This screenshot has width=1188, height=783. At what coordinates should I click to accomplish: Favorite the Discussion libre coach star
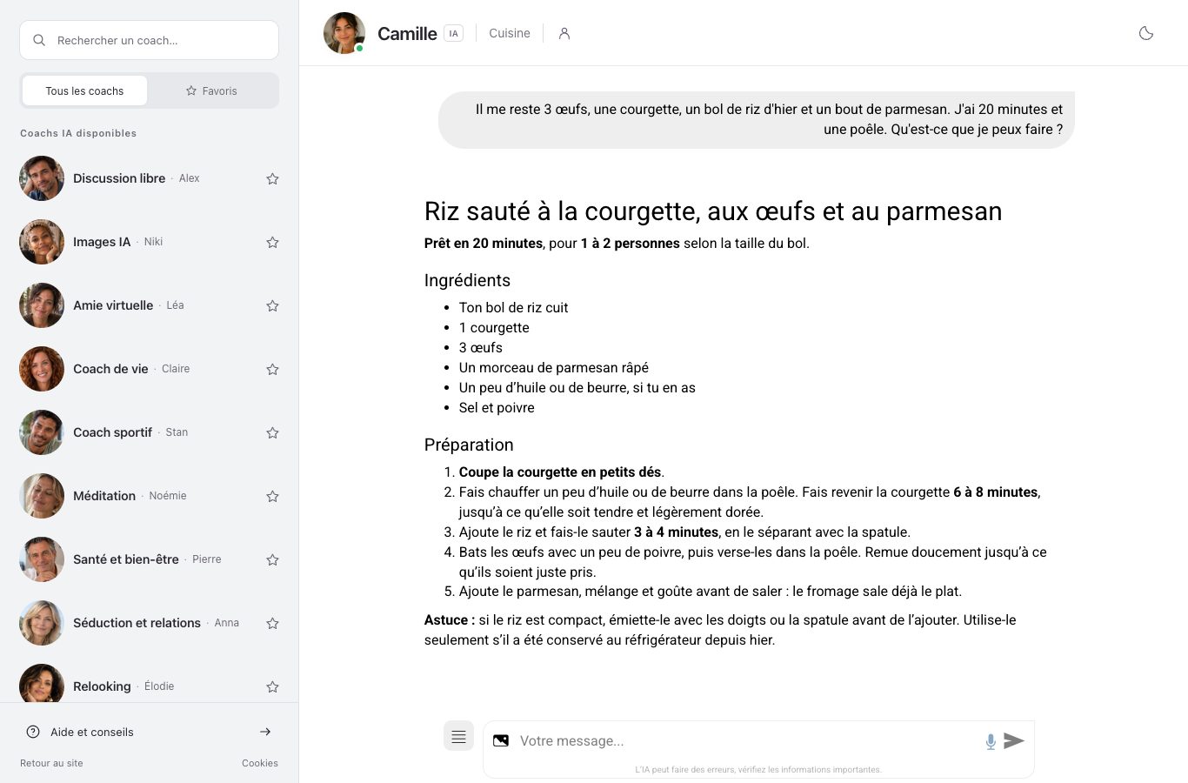click(x=272, y=178)
